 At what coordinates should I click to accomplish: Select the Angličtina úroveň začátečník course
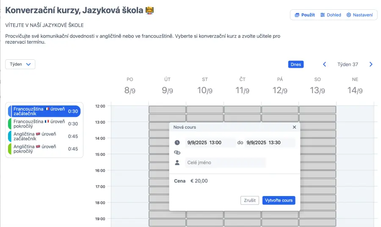coord(44,136)
